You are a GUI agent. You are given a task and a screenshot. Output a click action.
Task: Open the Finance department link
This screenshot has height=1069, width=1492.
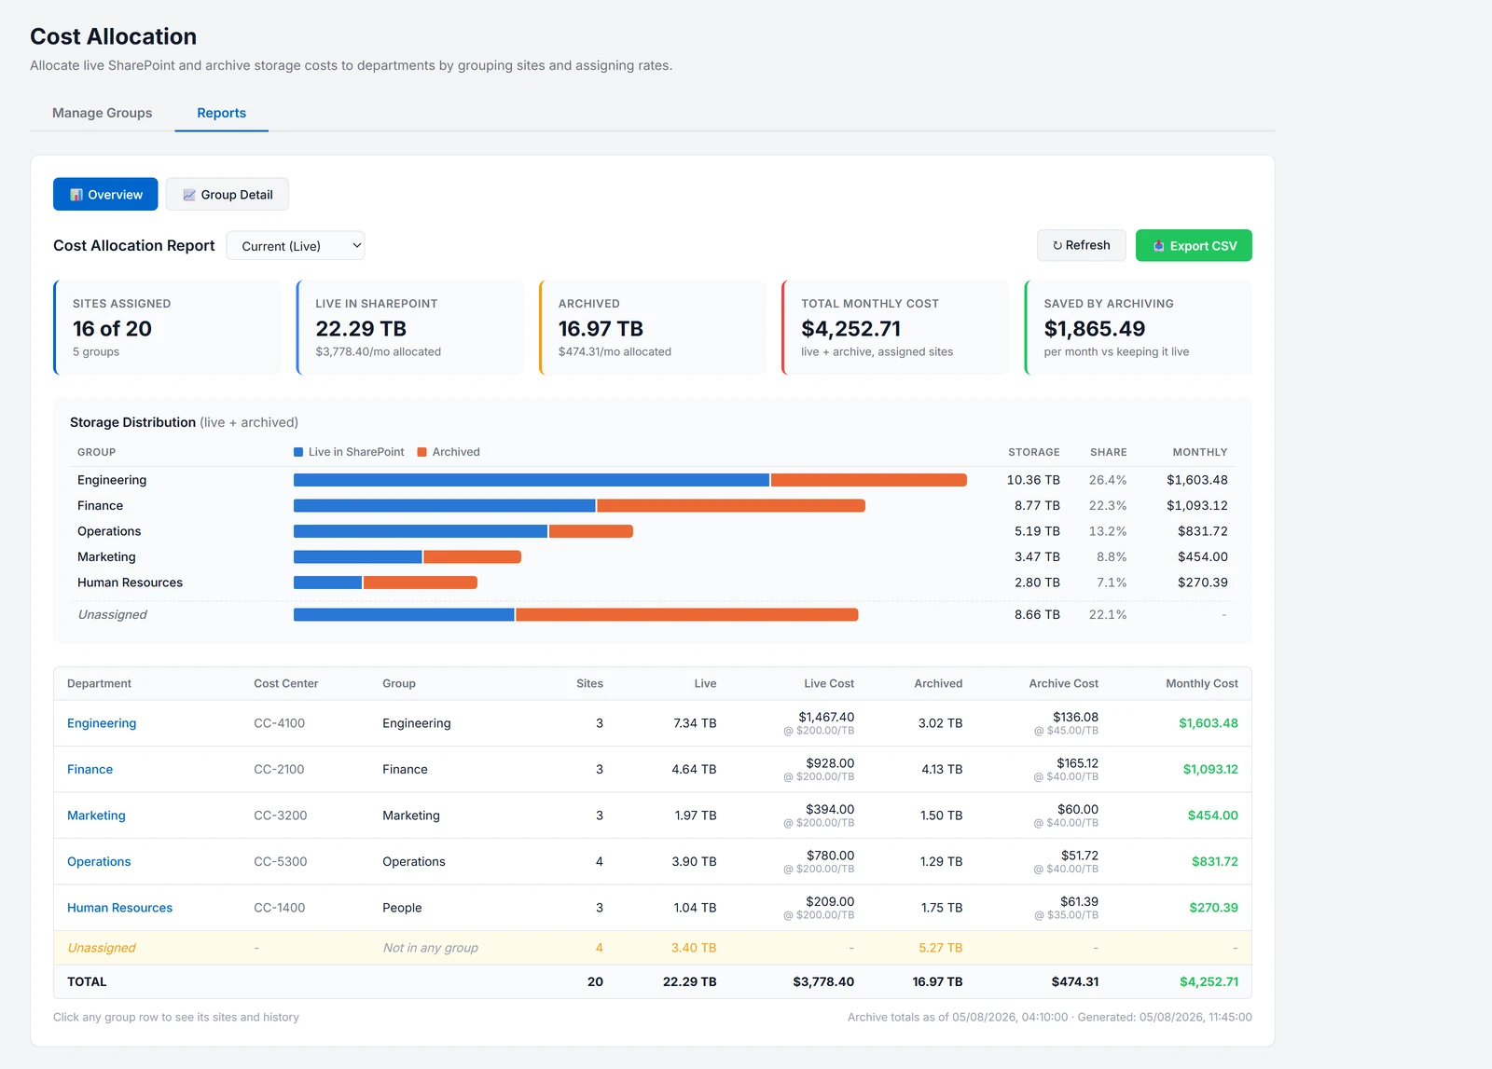point(90,769)
